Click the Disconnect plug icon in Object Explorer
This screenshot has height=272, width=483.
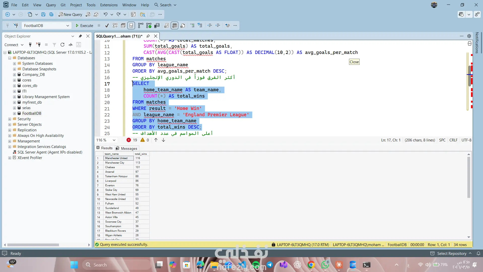(38, 45)
